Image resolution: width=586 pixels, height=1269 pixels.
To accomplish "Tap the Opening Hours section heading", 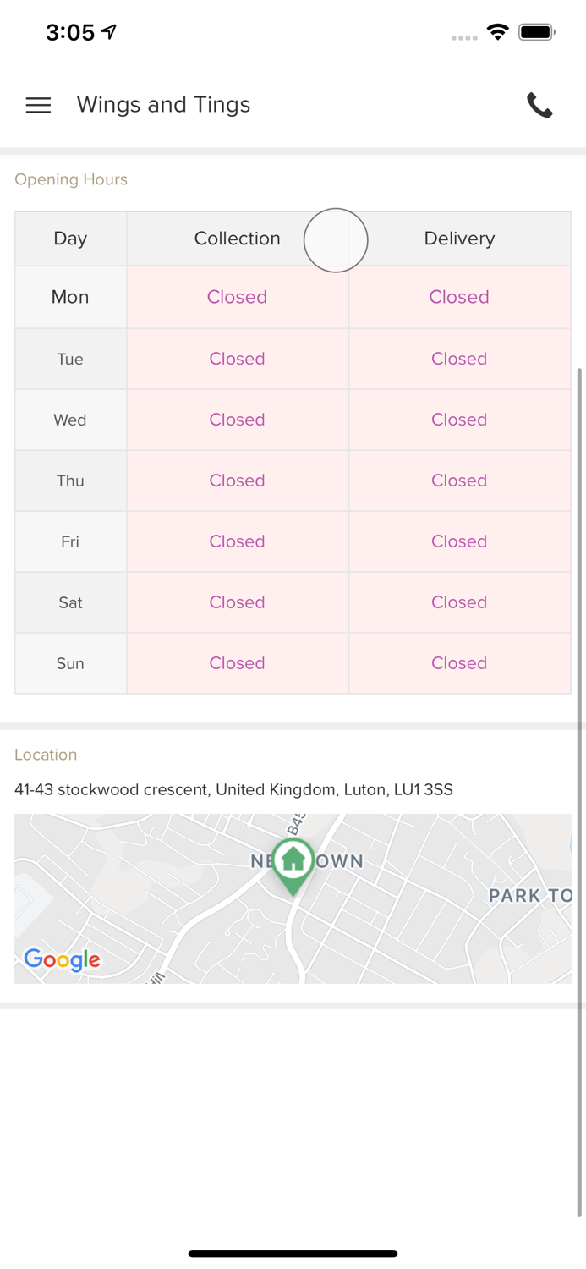I will coord(71,179).
